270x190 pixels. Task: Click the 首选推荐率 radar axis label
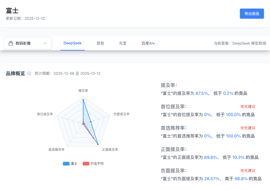click(56, 150)
